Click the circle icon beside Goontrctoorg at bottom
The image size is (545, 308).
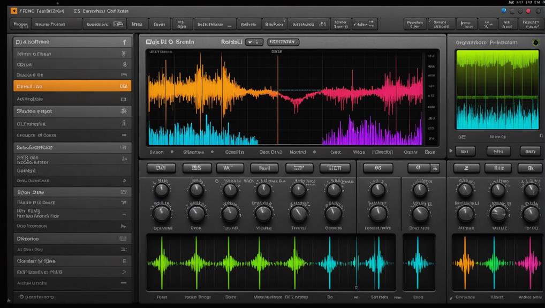pyautogui.click(x=21, y=297)
